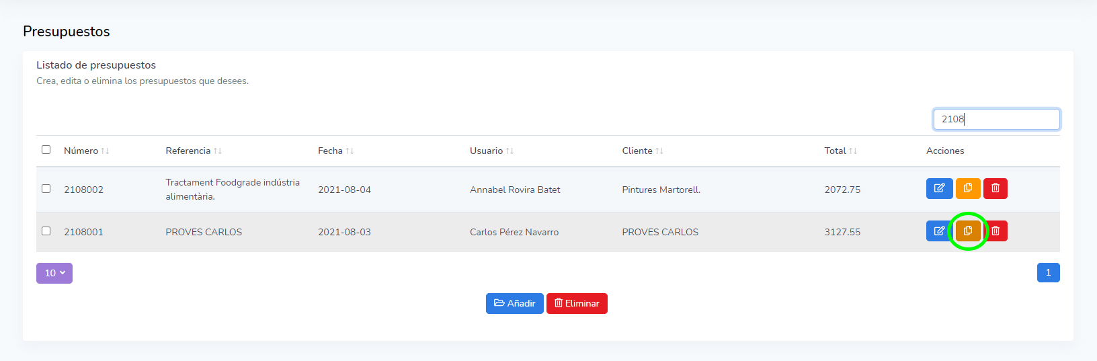Sort by the Fecha column header
Viewport: 1097px width, 361px height.
coord(330,151)
